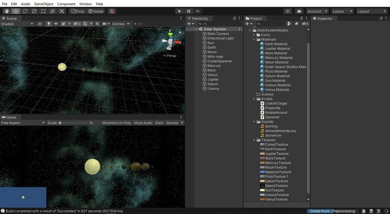Expand the Icons folder
This screenshot has height=214, width=390.
(254, 35)
